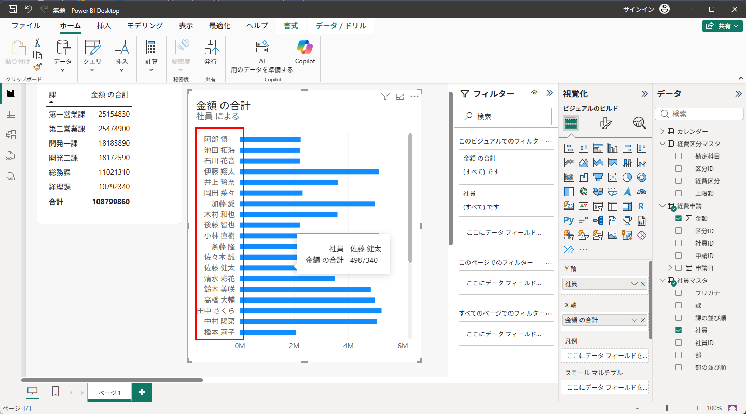Open the format visual brush tab
The height and width of the screenshot is (414, 746).
coord(605,123)
